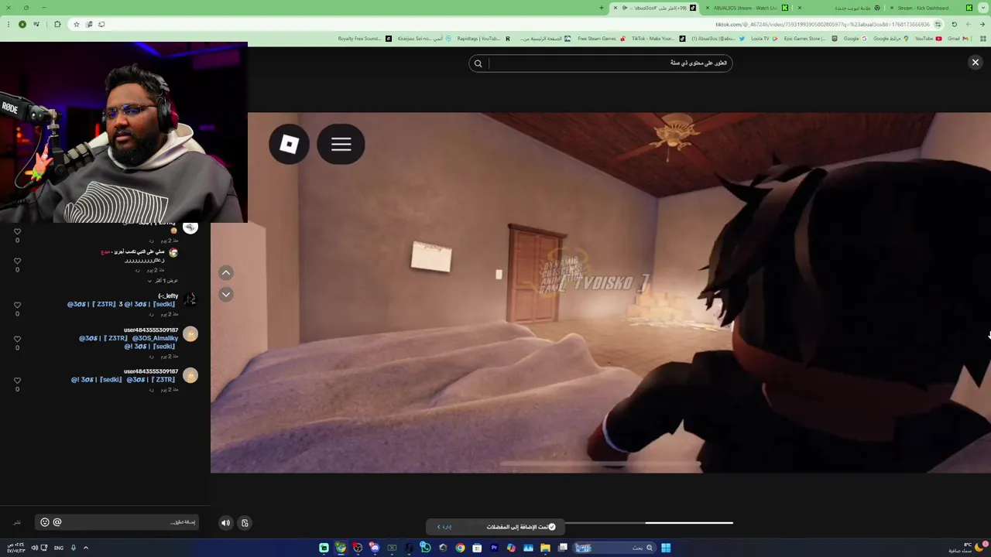Switch to ABUAL3OS Stream Kick tab
Viewport: 991px width, 557px height.
coord(747,8)
